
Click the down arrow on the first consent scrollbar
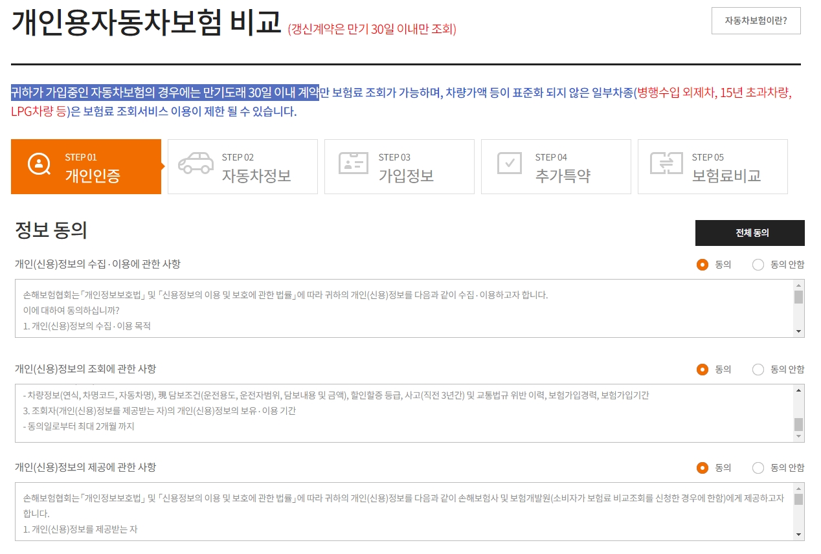point(798,332)
